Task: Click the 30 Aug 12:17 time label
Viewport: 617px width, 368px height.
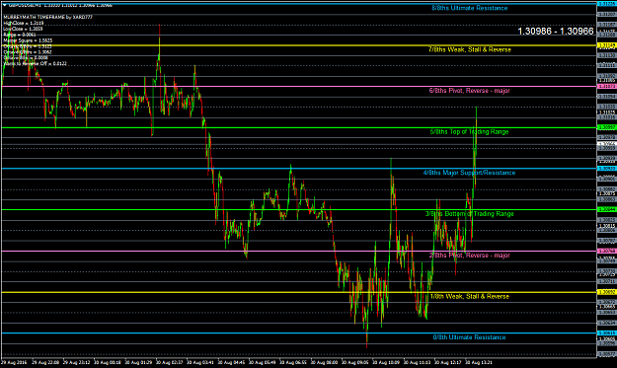Action: [x=448, y=362]
